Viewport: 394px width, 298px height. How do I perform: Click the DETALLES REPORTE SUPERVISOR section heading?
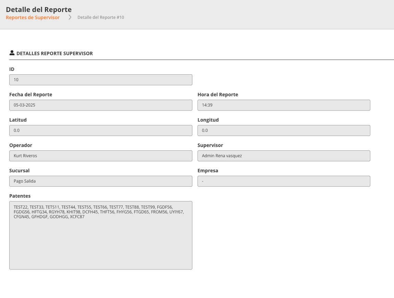pyautogui.click(x=55, y=53)
